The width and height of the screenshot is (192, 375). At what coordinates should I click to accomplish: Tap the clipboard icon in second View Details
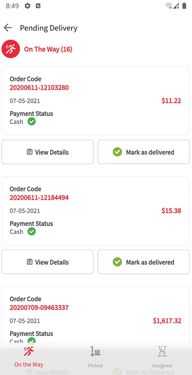pyautogui.click(x=30, y=262)
